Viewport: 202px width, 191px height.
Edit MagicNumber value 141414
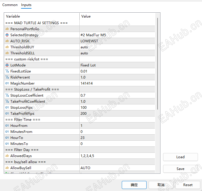click(117, 83)
